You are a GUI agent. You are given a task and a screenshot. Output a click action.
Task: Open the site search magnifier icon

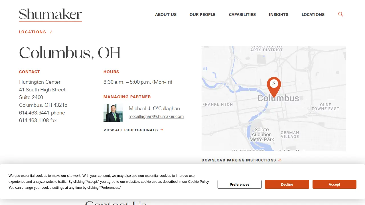(340, 14)
